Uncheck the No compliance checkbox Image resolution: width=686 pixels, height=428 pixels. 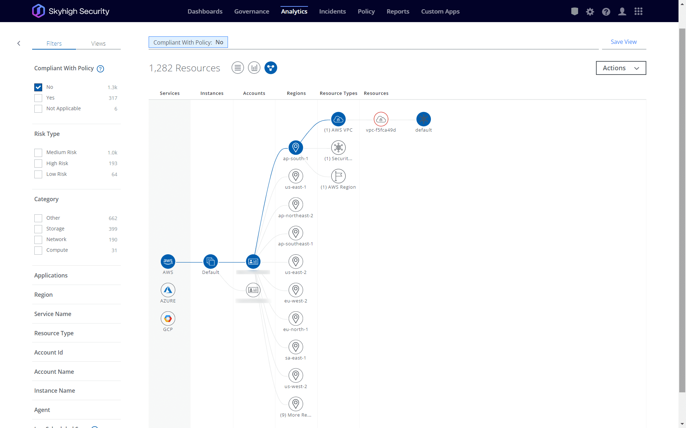[38, 87]
